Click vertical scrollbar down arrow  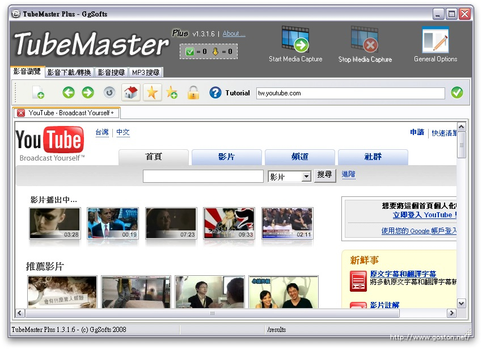point(461,304)
